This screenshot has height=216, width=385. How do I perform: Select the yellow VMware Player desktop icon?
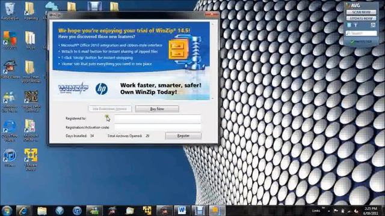31,160
